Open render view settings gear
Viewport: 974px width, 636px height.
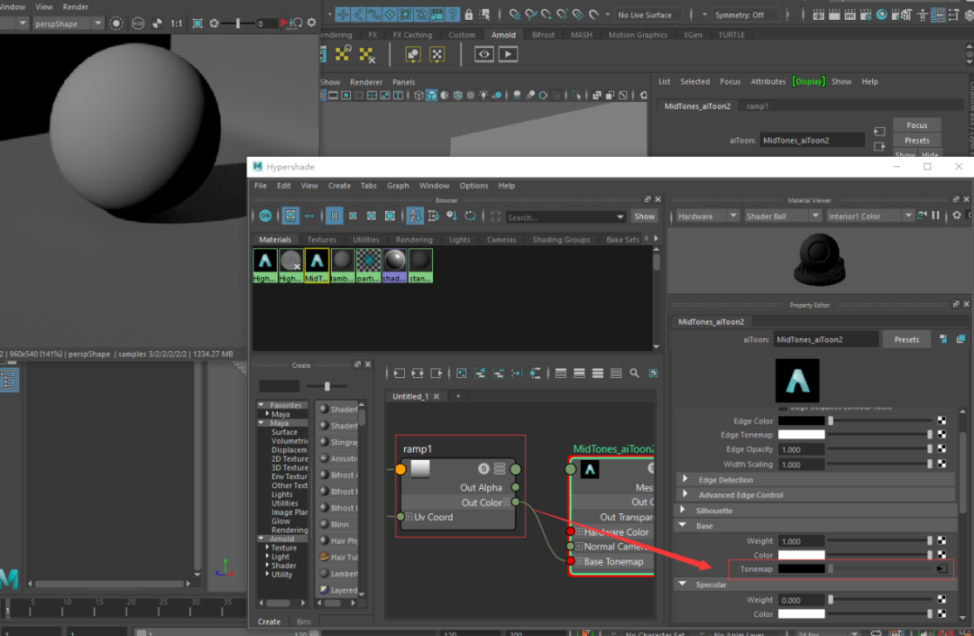tap(312, 23)
